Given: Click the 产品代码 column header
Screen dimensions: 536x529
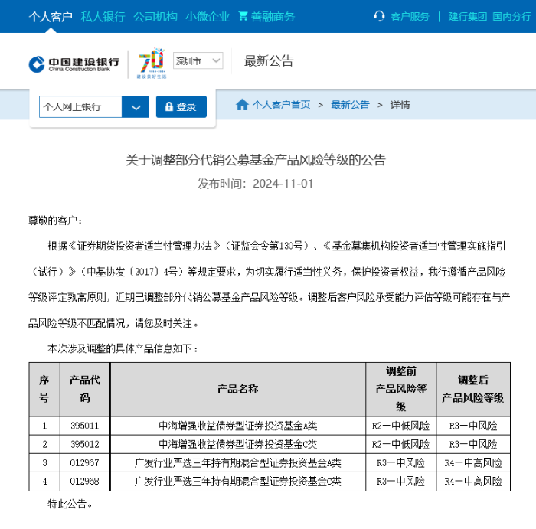Looking at the screenshot, I should click(85, 389).
